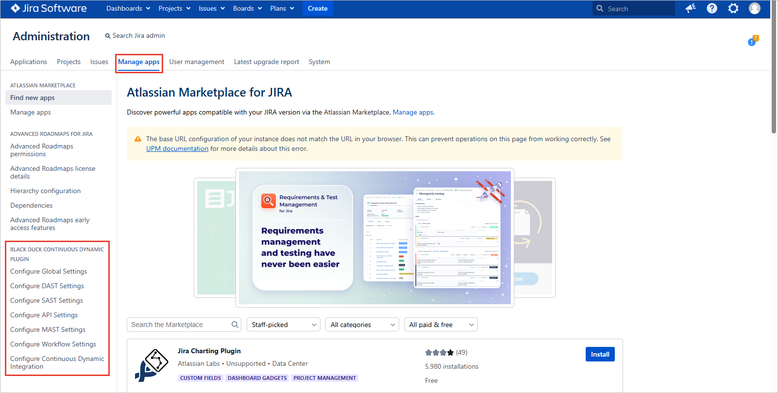Open the System tab
Screen dimensions: 778x393
tap(319, 62)
